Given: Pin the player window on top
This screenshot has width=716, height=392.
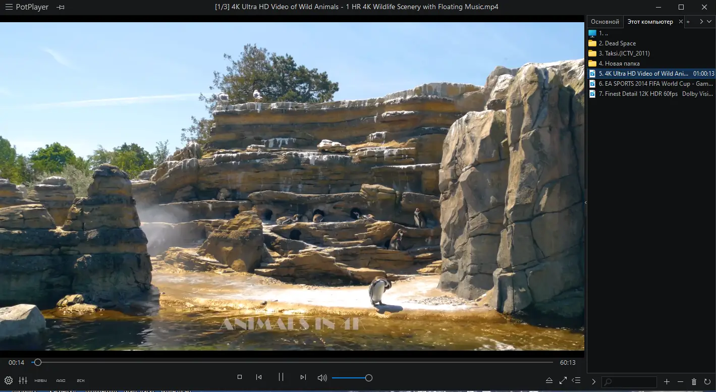Looking at the screenshot, I should click(x=61, y=7).
